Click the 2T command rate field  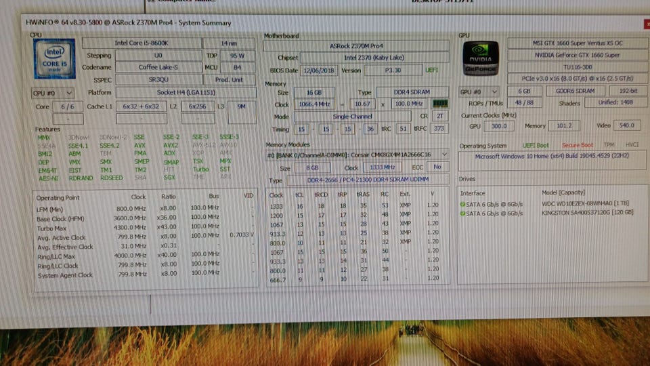pyautogui.click(x=440, y=116)
